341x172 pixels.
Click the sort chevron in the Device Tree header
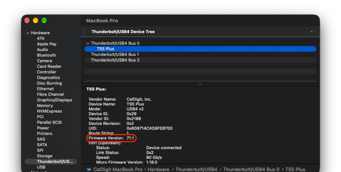(311, 32)
